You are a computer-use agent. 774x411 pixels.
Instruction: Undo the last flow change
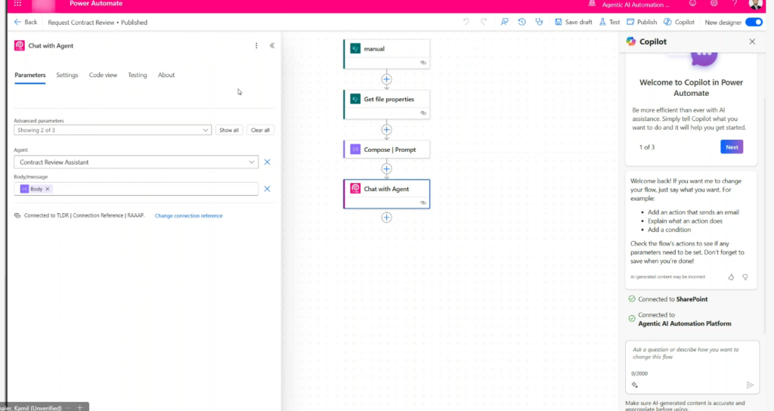[x=466, y=22]
